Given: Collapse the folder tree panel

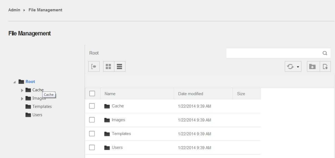Looking at the screenshot, I should pyautogui.click(x=94, y=66).
